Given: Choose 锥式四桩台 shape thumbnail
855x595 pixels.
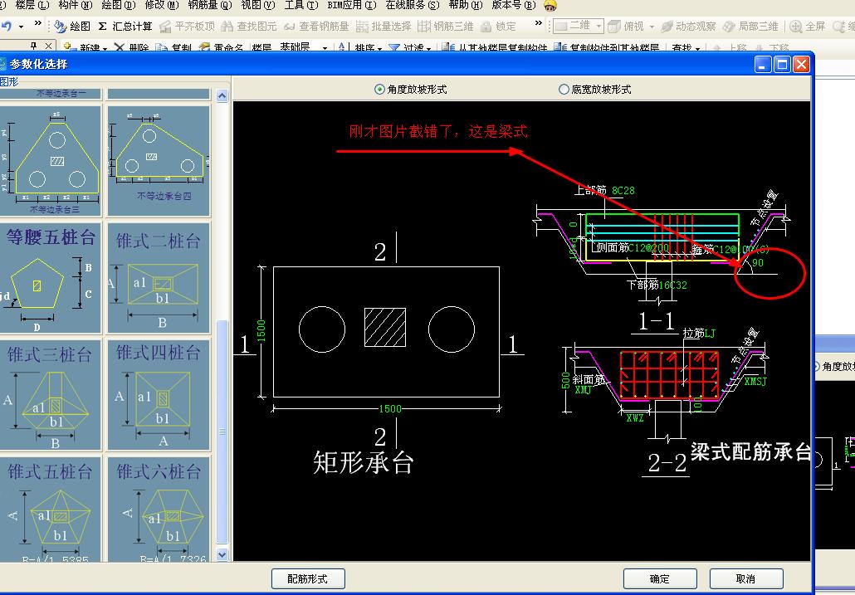Looking at the screenshot, I should 159,395.
